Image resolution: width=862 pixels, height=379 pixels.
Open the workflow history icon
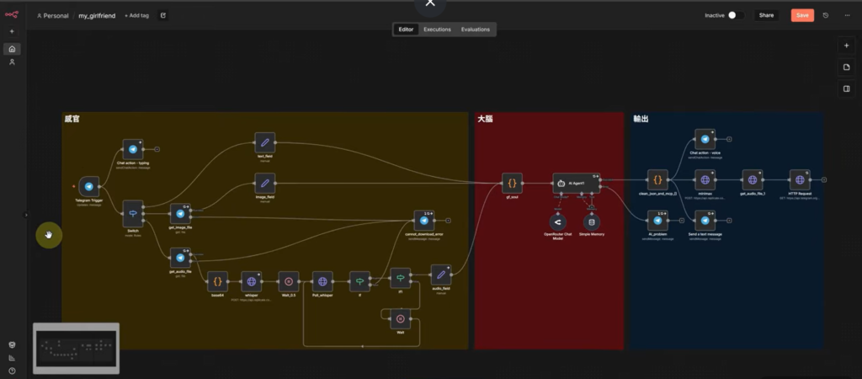[x=825, y=15]
